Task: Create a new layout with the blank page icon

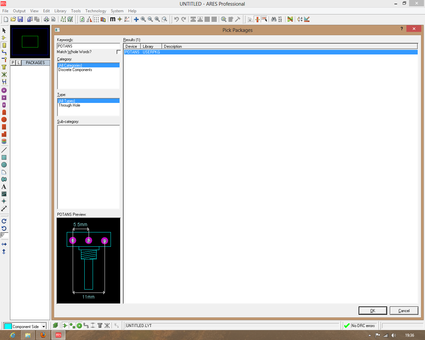Action: tap(6, 19)
